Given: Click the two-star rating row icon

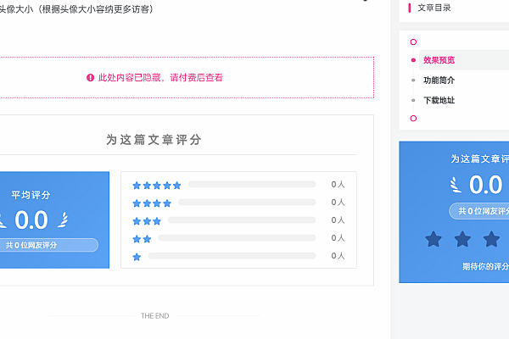Looking at the screenshot, I should [142, 239].
